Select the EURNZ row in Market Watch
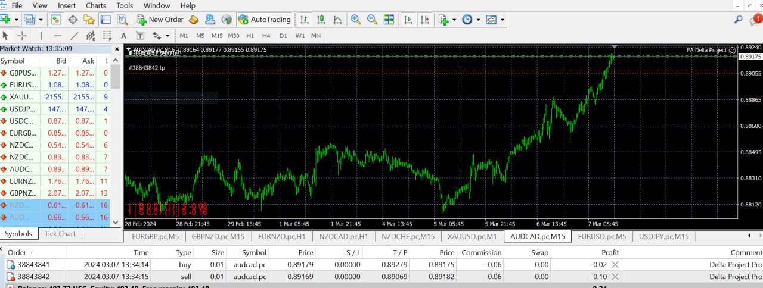This screenshot has width=763, height=288. 23,181
